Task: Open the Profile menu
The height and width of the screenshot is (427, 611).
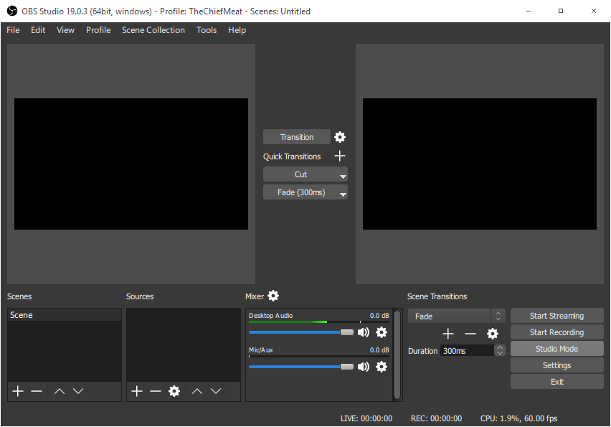Action: click(98, 30)
